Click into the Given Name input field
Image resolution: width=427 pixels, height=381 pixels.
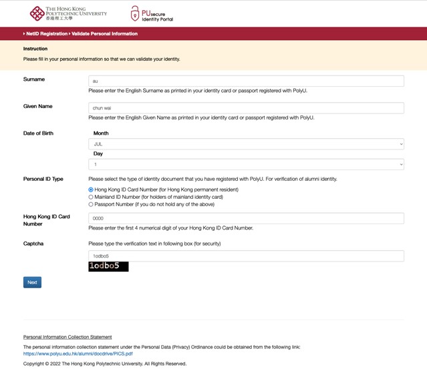246,108
